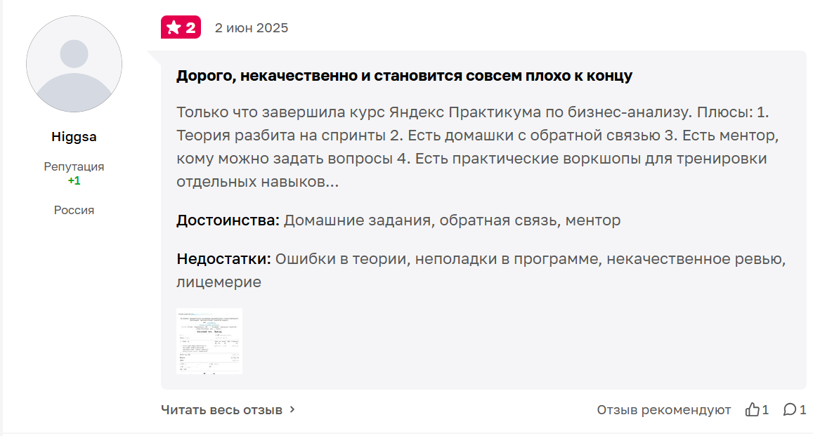This screenshot has height=436, width=813.
Task: Open the attached receipt image thumbnail
Action: point(209,341)
